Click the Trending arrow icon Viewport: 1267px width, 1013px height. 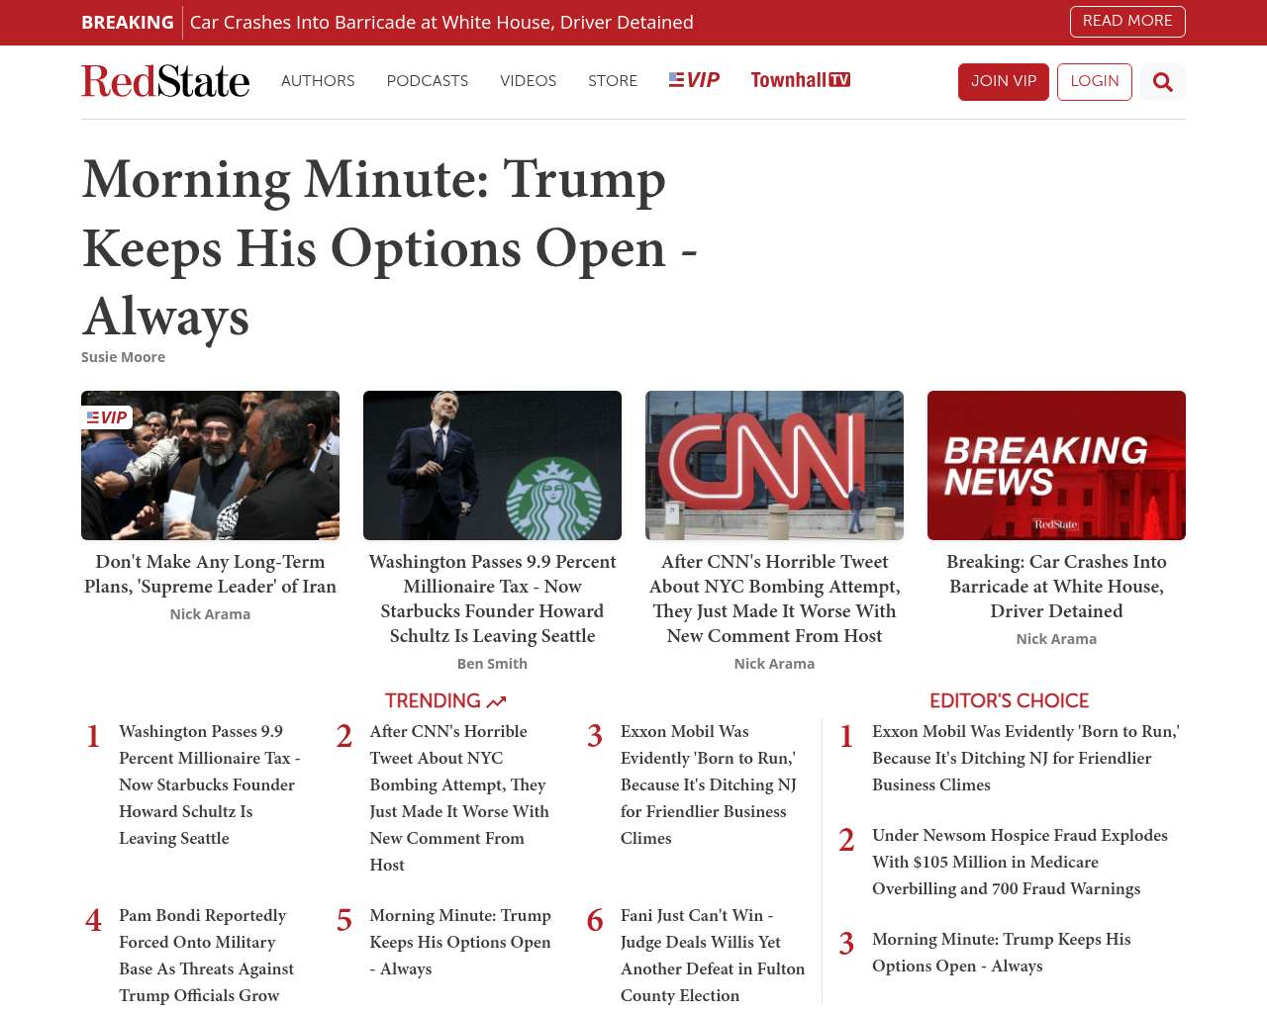(x=497, y=701)
